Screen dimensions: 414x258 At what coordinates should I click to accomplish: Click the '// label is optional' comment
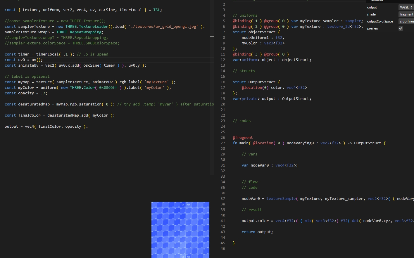tap(27, 77)
